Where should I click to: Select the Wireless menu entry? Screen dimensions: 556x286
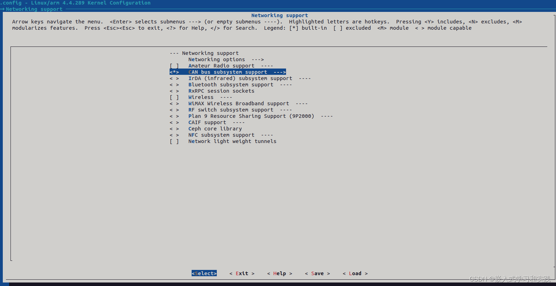(201, 97)
